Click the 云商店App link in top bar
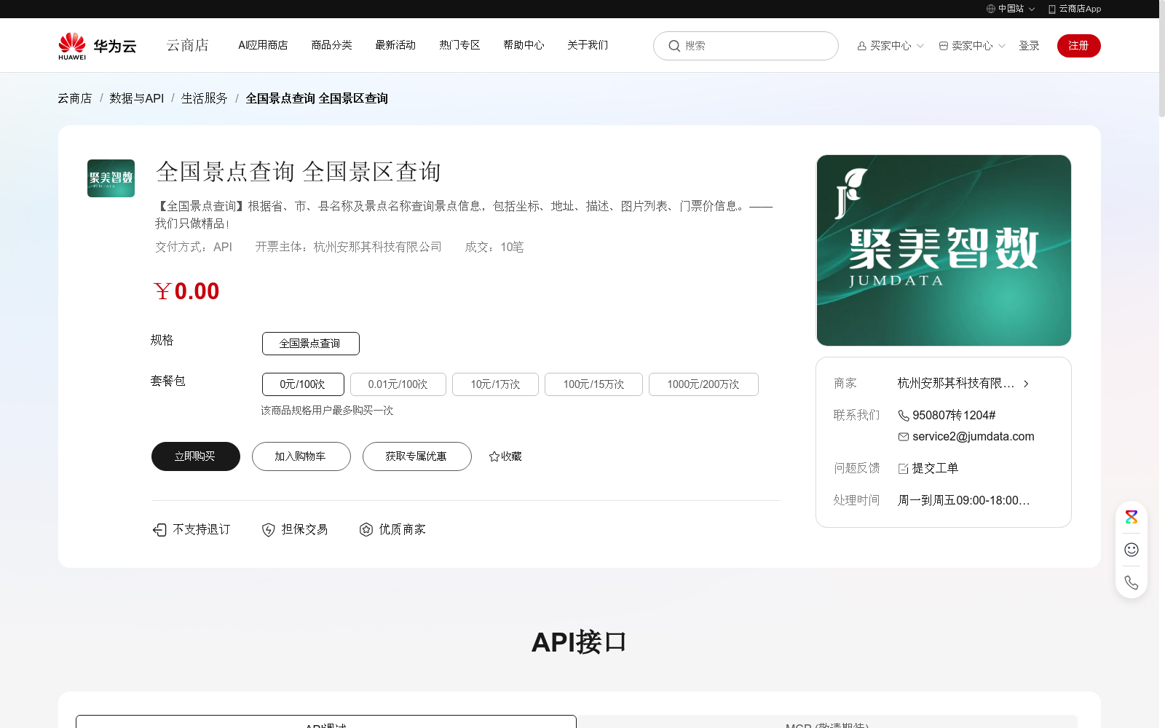1165x728 pixels. tap(1075, 9)
